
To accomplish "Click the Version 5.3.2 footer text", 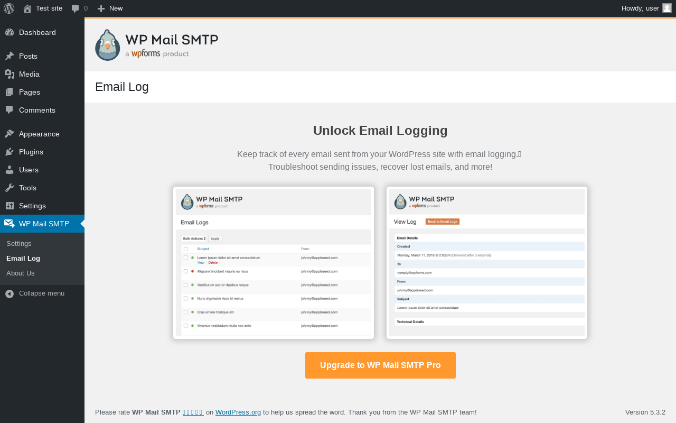I will coord(645,412).
